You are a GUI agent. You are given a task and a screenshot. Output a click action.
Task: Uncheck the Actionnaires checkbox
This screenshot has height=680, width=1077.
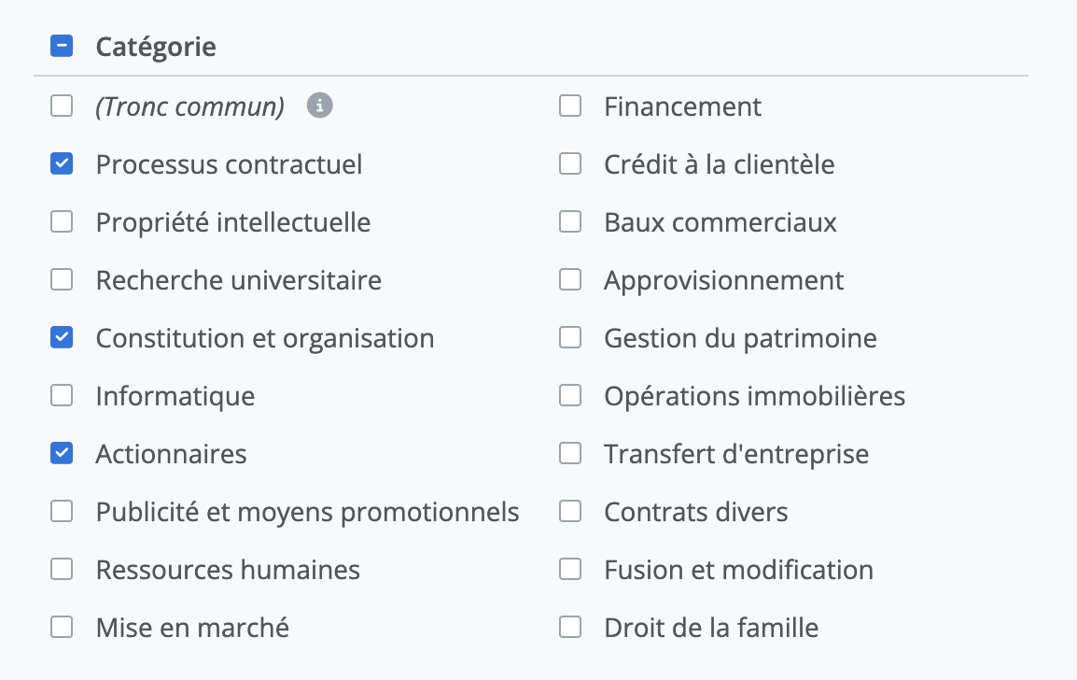click(62, 454)
